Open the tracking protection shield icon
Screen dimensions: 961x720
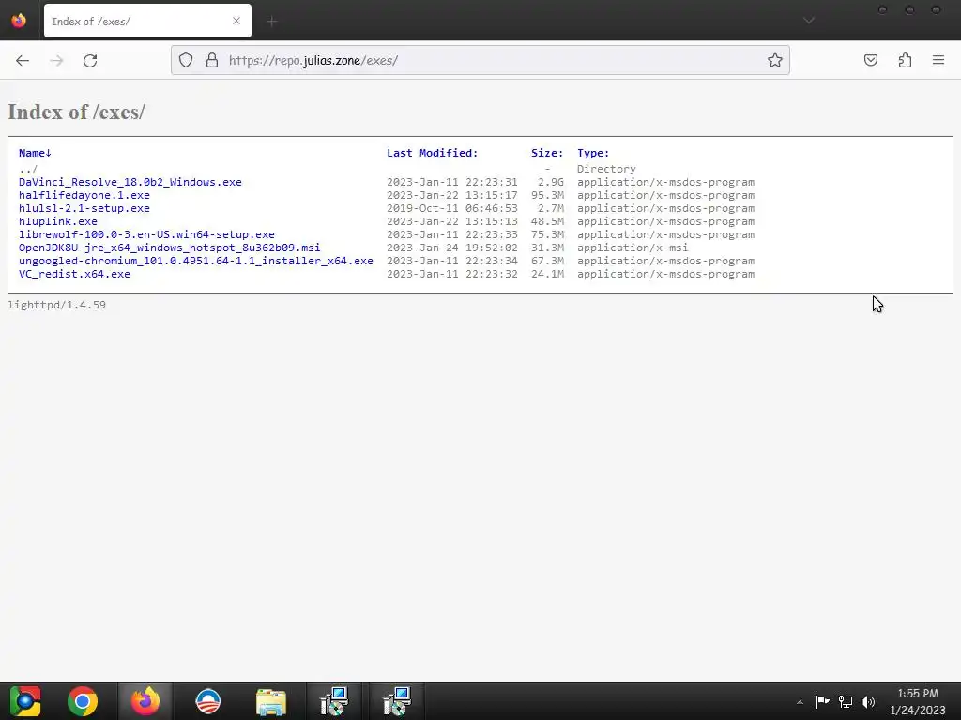click(x=186, y=60)
